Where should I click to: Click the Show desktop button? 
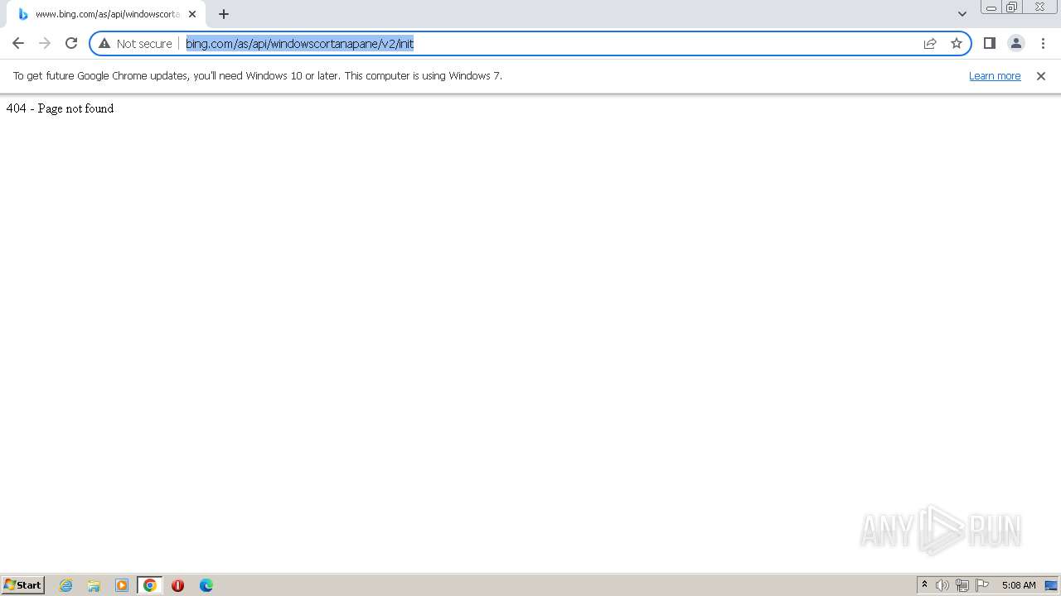(1052, 585)
